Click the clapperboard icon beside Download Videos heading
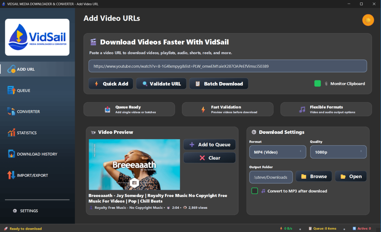This screenshot has width=381, height=232. tap(93, 42)
